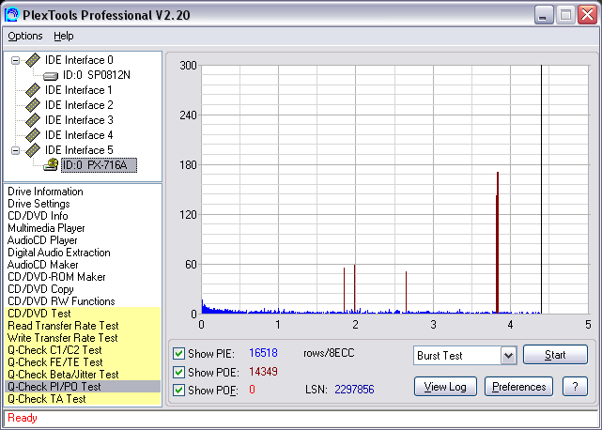Select Q-Check FE/TE Test
This screenshot has width=602, height=430.
pos(83,362)
